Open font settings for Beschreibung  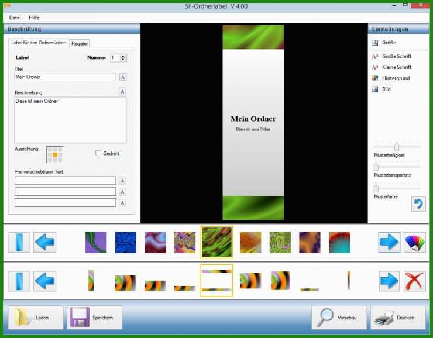122,92
